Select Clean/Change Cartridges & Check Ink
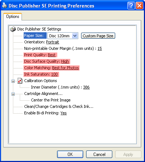This screenshot has height=162, width=145. click(59, 106)
